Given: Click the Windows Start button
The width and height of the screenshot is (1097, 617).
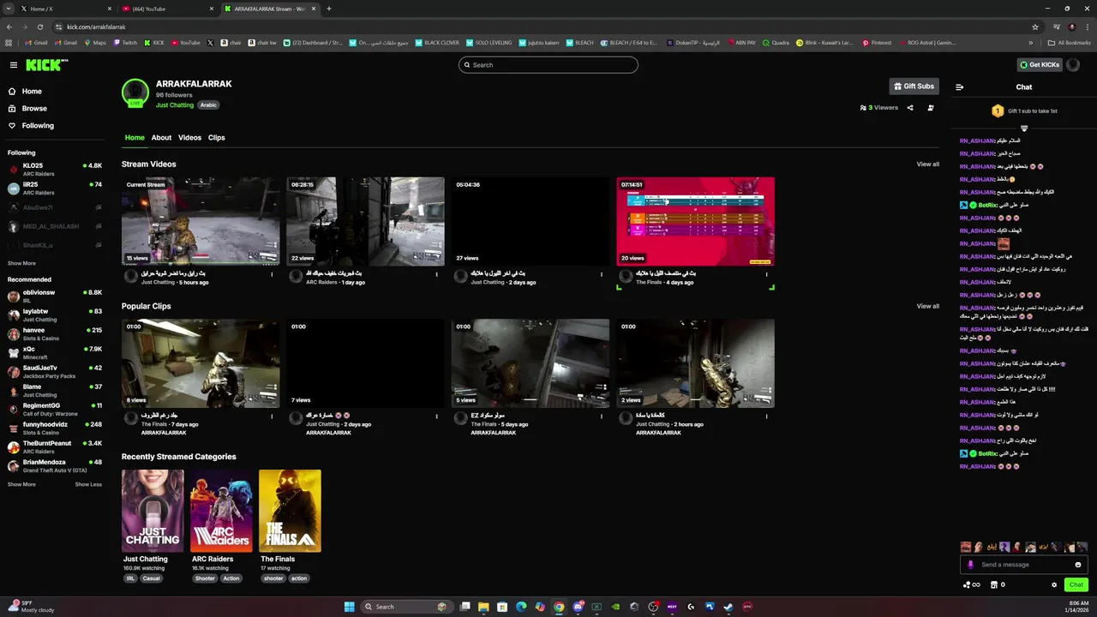Looking at the screenshot, I should pyautogui.click(x=349, y=607).
